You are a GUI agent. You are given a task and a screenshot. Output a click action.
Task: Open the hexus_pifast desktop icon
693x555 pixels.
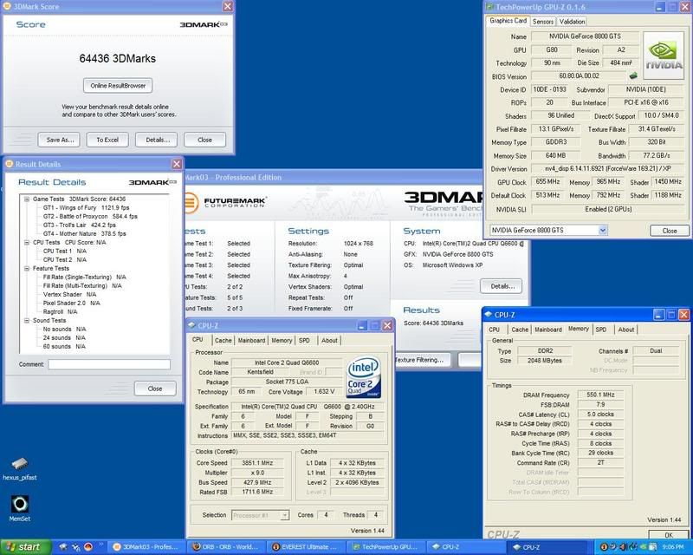click(x=21, y=465)
